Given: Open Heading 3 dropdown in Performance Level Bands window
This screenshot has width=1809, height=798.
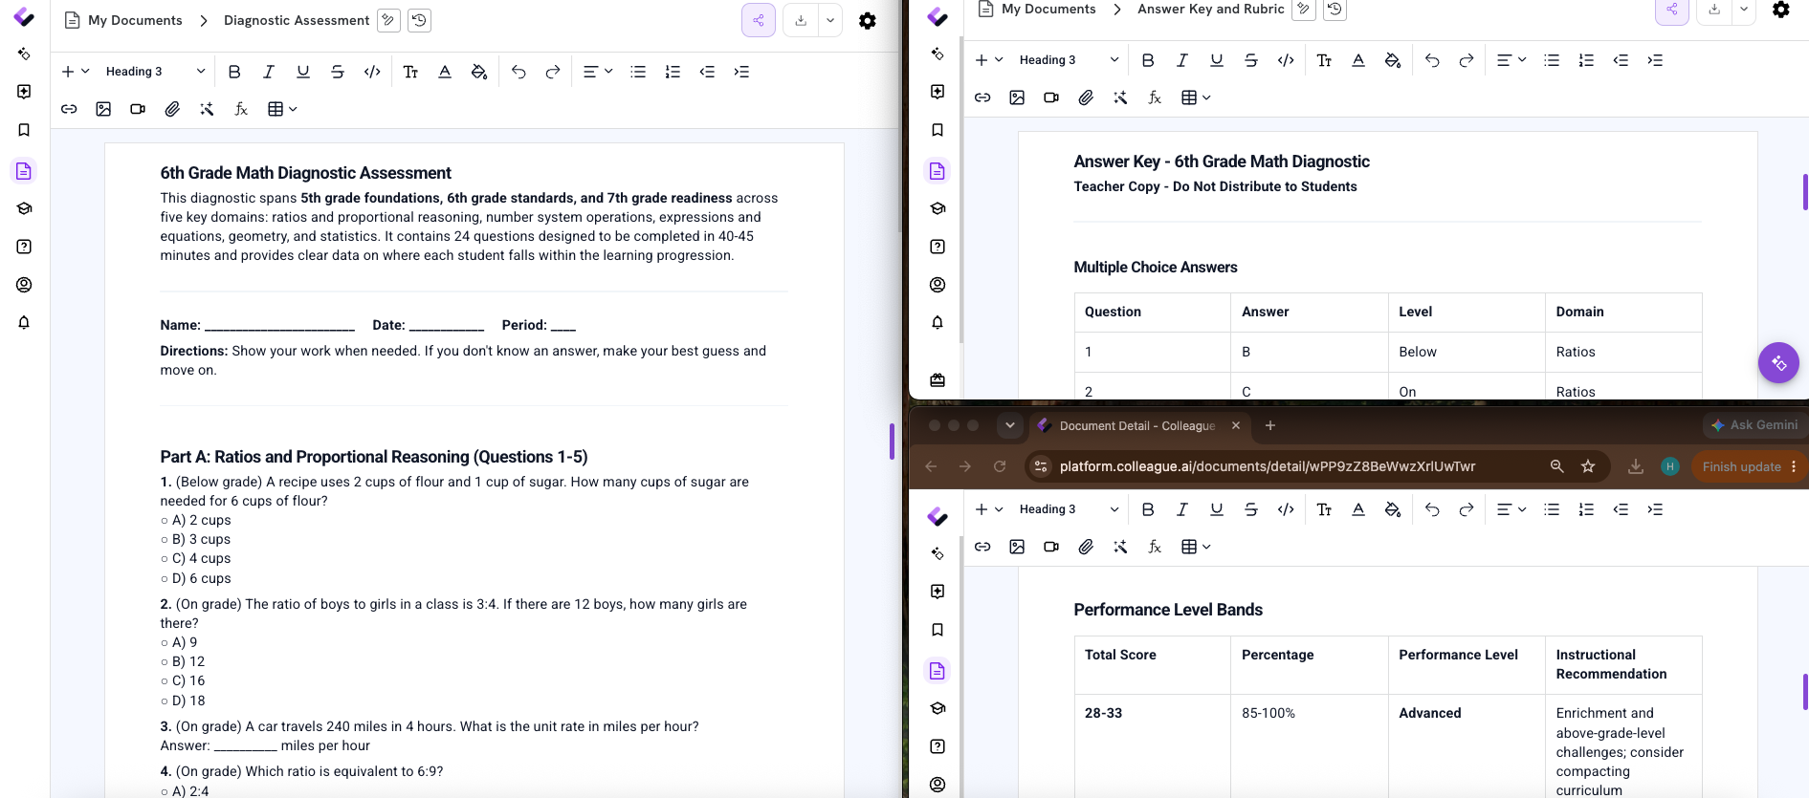Looking at the screenshot, I should pyautogui.click(x=1069, y=509).
